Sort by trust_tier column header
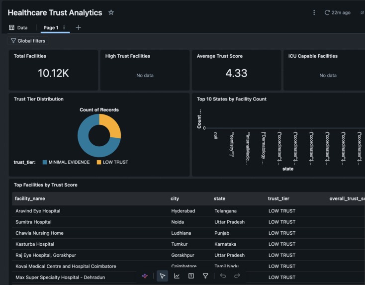Image resolution: width=365 pixels, height=285 pixels. (x=278, y=198)
